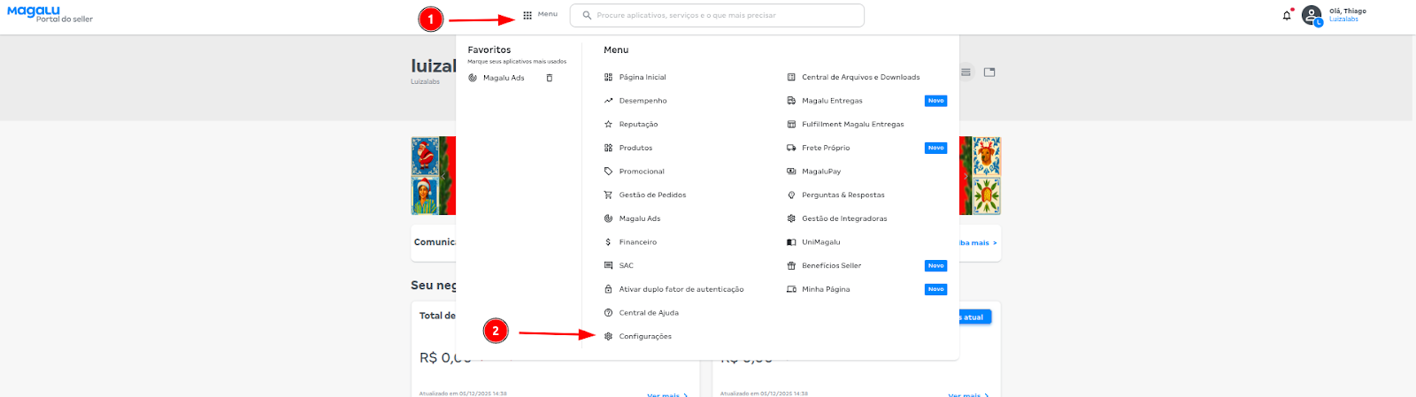Click the right holiday banner thumbnail

[981, 175]
